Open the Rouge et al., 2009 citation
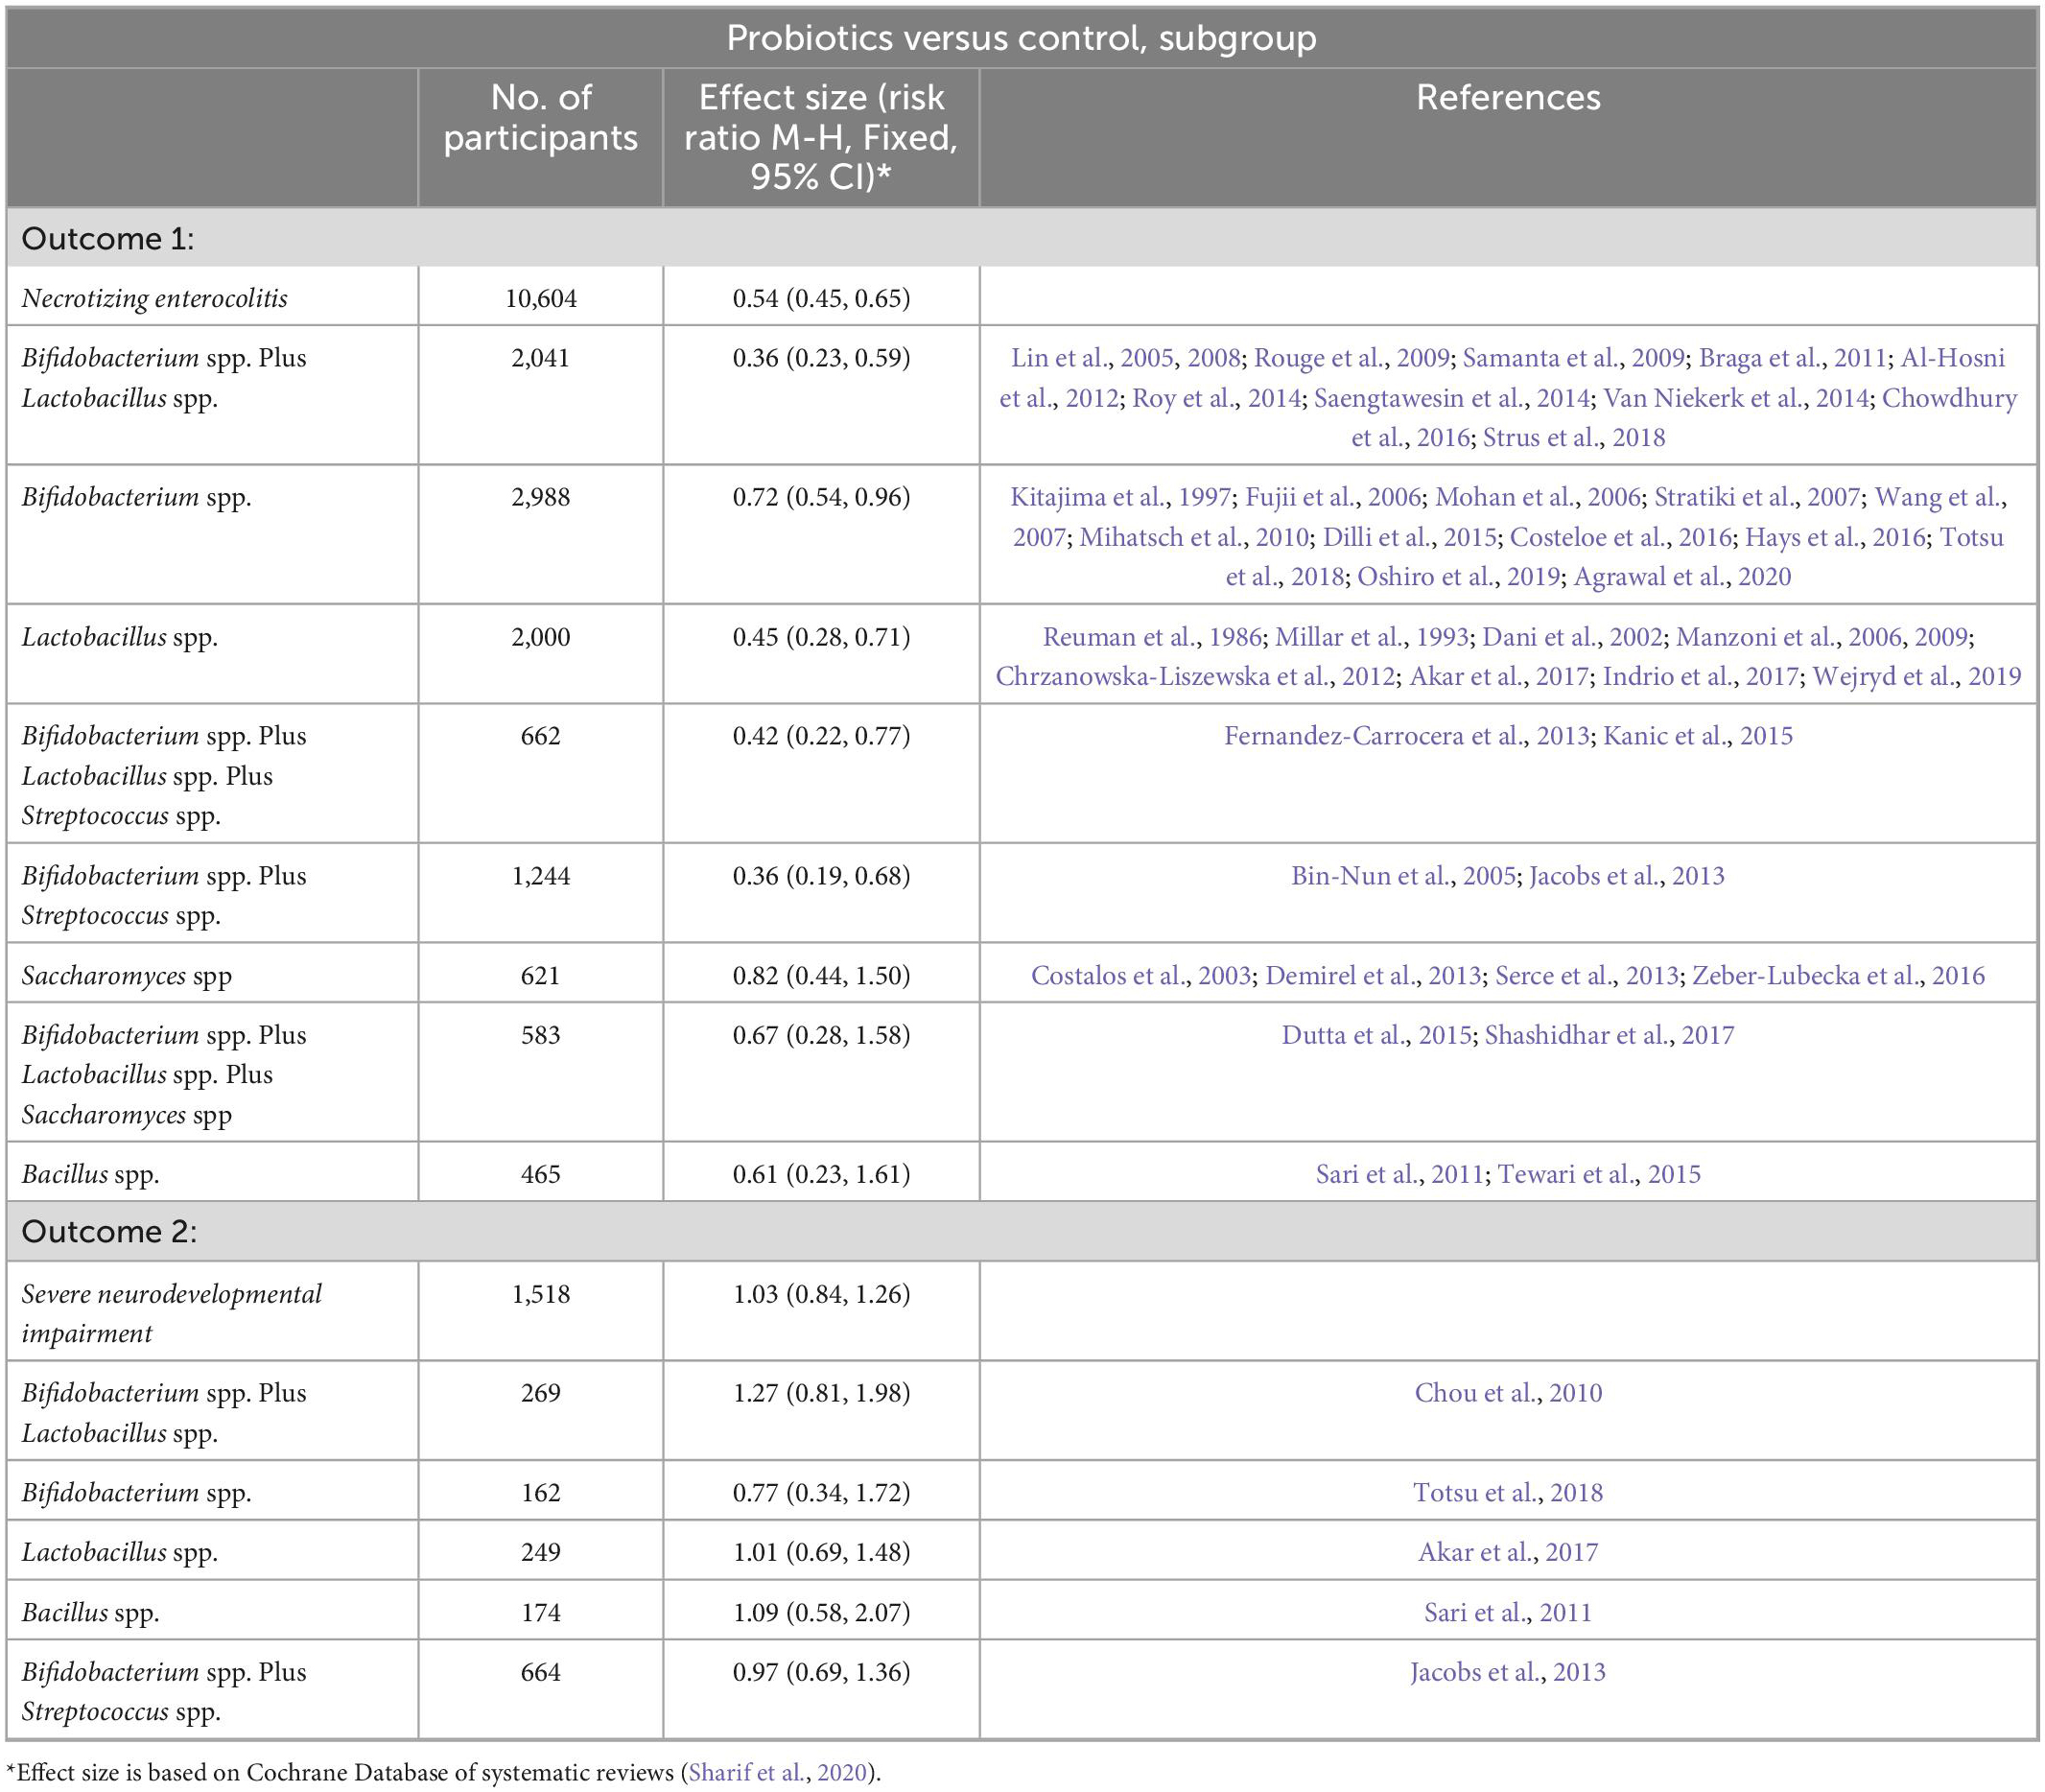The image size is (2045, 1792). (1351, 358)
